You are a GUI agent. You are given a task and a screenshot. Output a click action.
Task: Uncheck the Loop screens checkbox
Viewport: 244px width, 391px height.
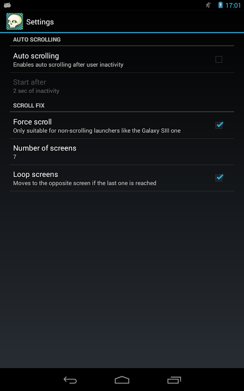(219, 177)
